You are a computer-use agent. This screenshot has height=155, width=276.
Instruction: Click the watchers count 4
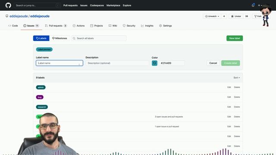(224, 16)
